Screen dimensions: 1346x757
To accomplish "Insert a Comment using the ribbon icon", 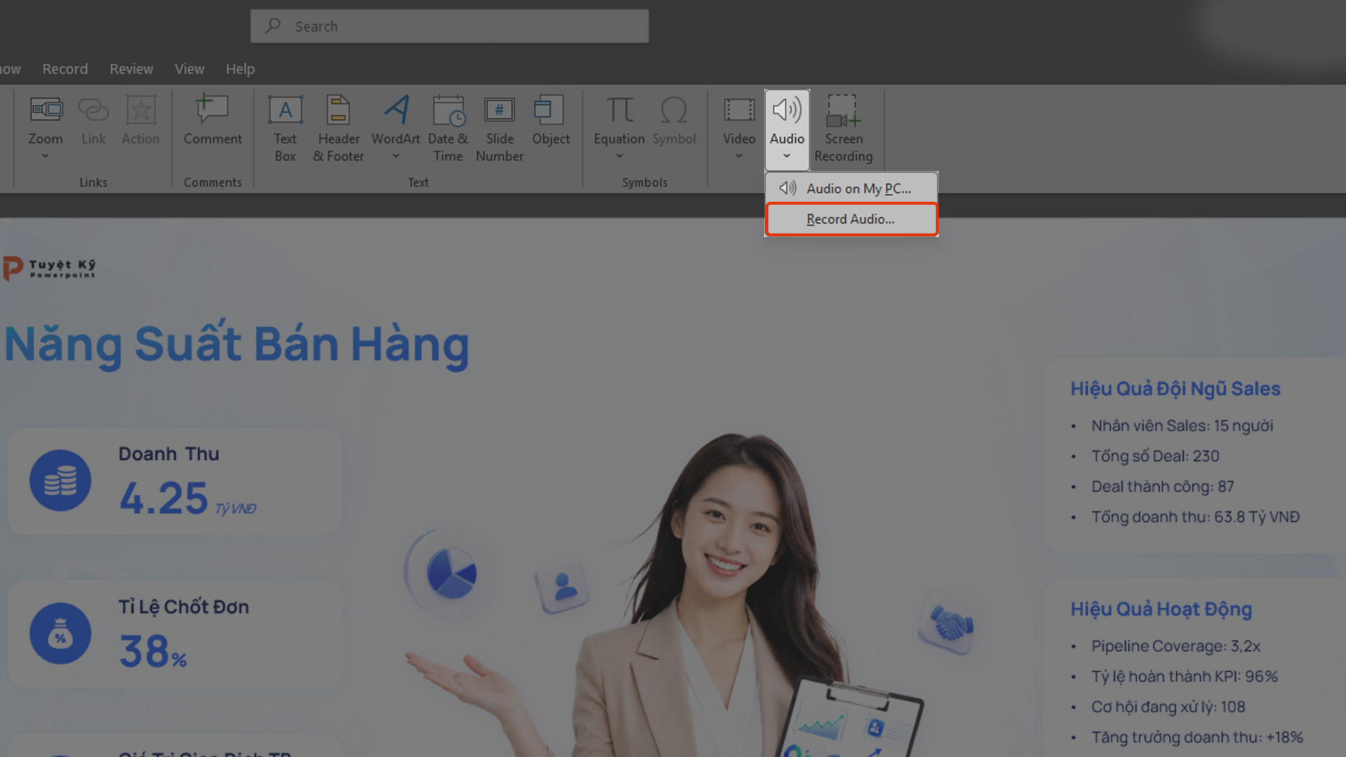I will (x=212, y=109).
